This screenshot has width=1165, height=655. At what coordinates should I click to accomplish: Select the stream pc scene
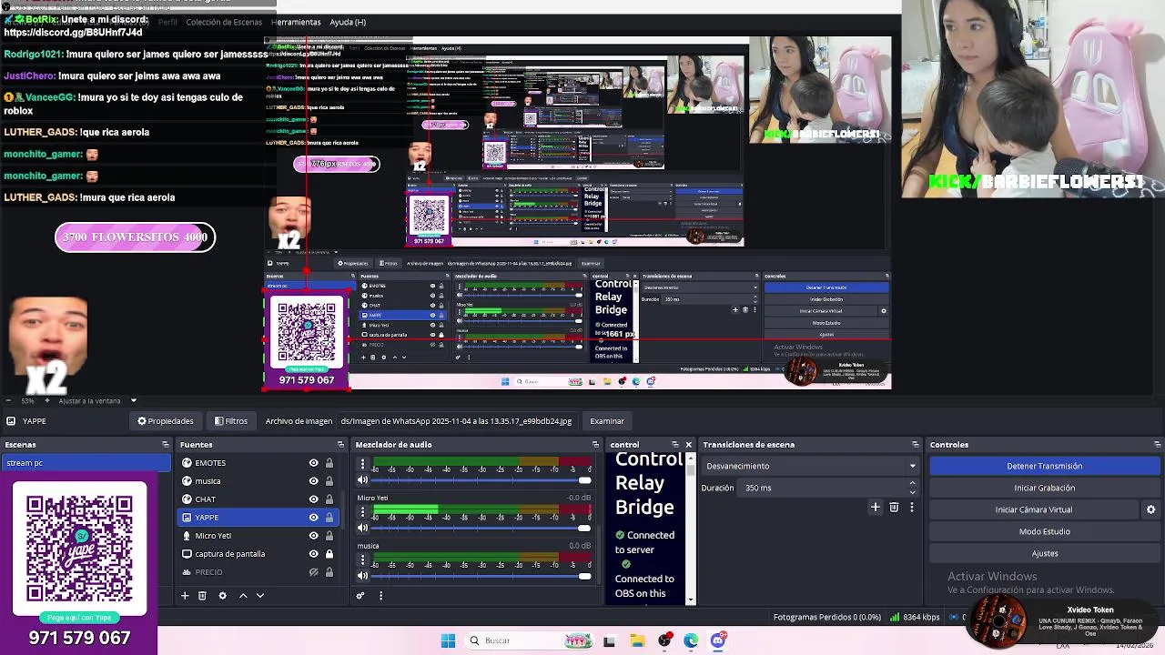tap(86, 463)
